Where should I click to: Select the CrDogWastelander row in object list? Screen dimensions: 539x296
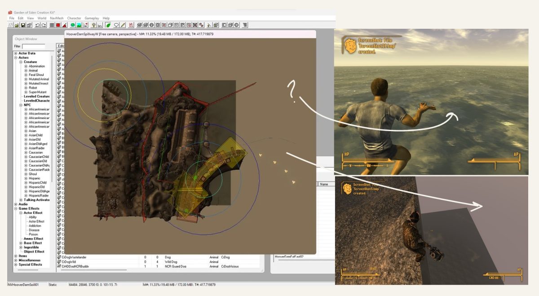158,257
